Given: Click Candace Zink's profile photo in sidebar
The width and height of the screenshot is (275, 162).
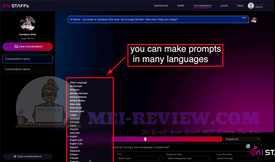Looking at the screenshot, I should point(28,24).
